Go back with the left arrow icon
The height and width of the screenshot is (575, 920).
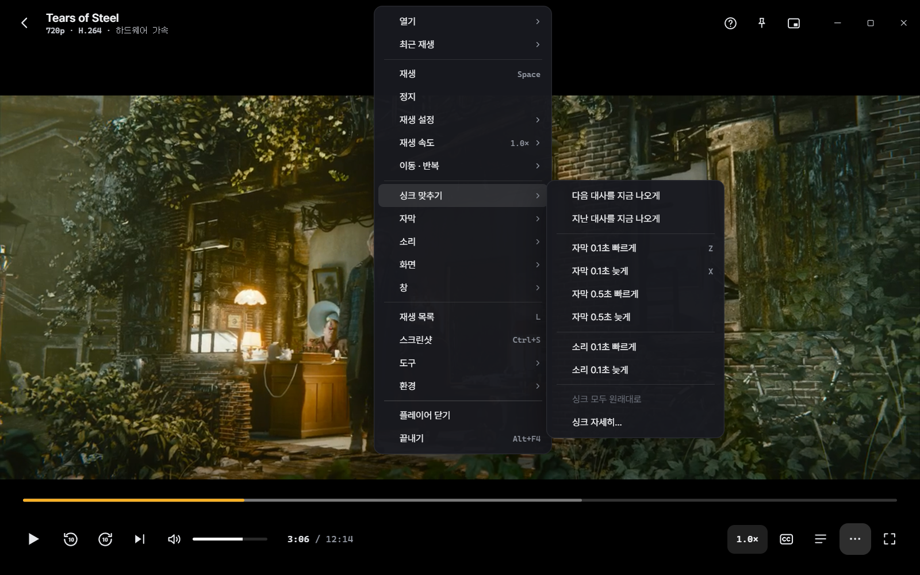pos(24,23)
